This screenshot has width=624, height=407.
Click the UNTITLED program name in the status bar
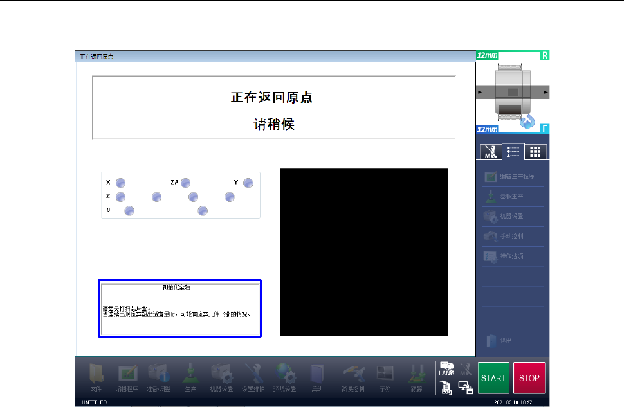[x=95, y=402]
